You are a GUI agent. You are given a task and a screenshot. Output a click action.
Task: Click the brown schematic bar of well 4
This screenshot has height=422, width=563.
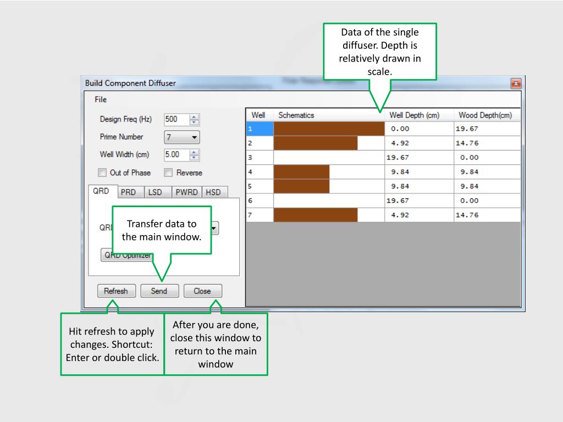click(302, 172)
